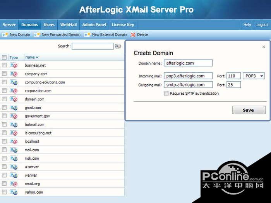Click inside the Search input field

pos(93,46)
